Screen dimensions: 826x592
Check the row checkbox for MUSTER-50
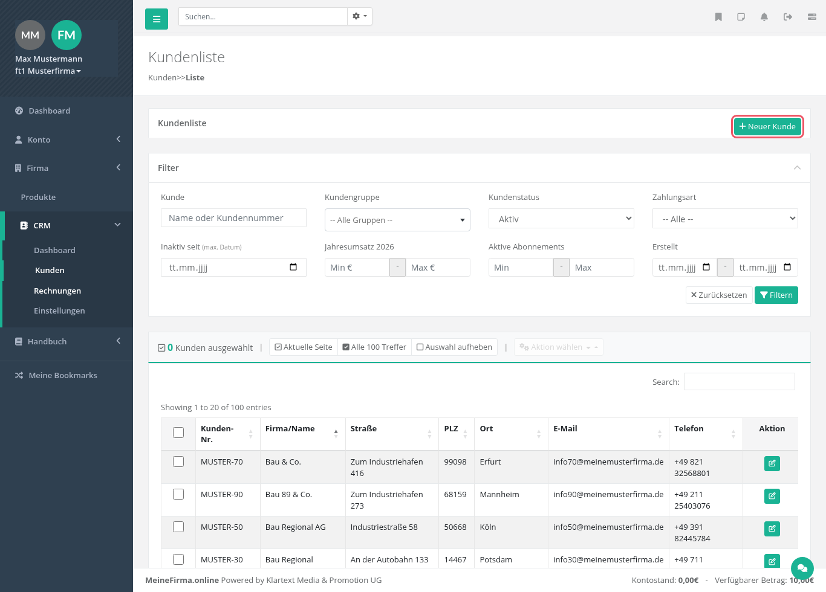pyautogui.click(x=178, y=527)
